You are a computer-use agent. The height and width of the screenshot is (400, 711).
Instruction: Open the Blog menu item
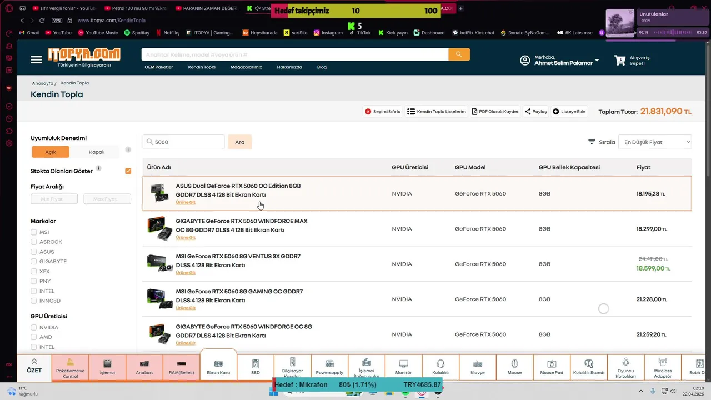pos(322,67)
